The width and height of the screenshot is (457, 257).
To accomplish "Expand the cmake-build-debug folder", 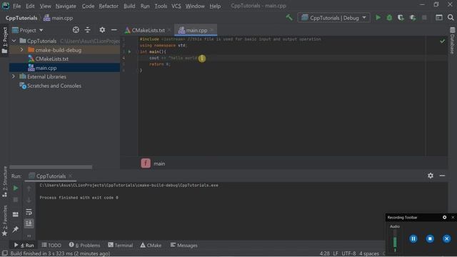I will click(x=21, y=50).
